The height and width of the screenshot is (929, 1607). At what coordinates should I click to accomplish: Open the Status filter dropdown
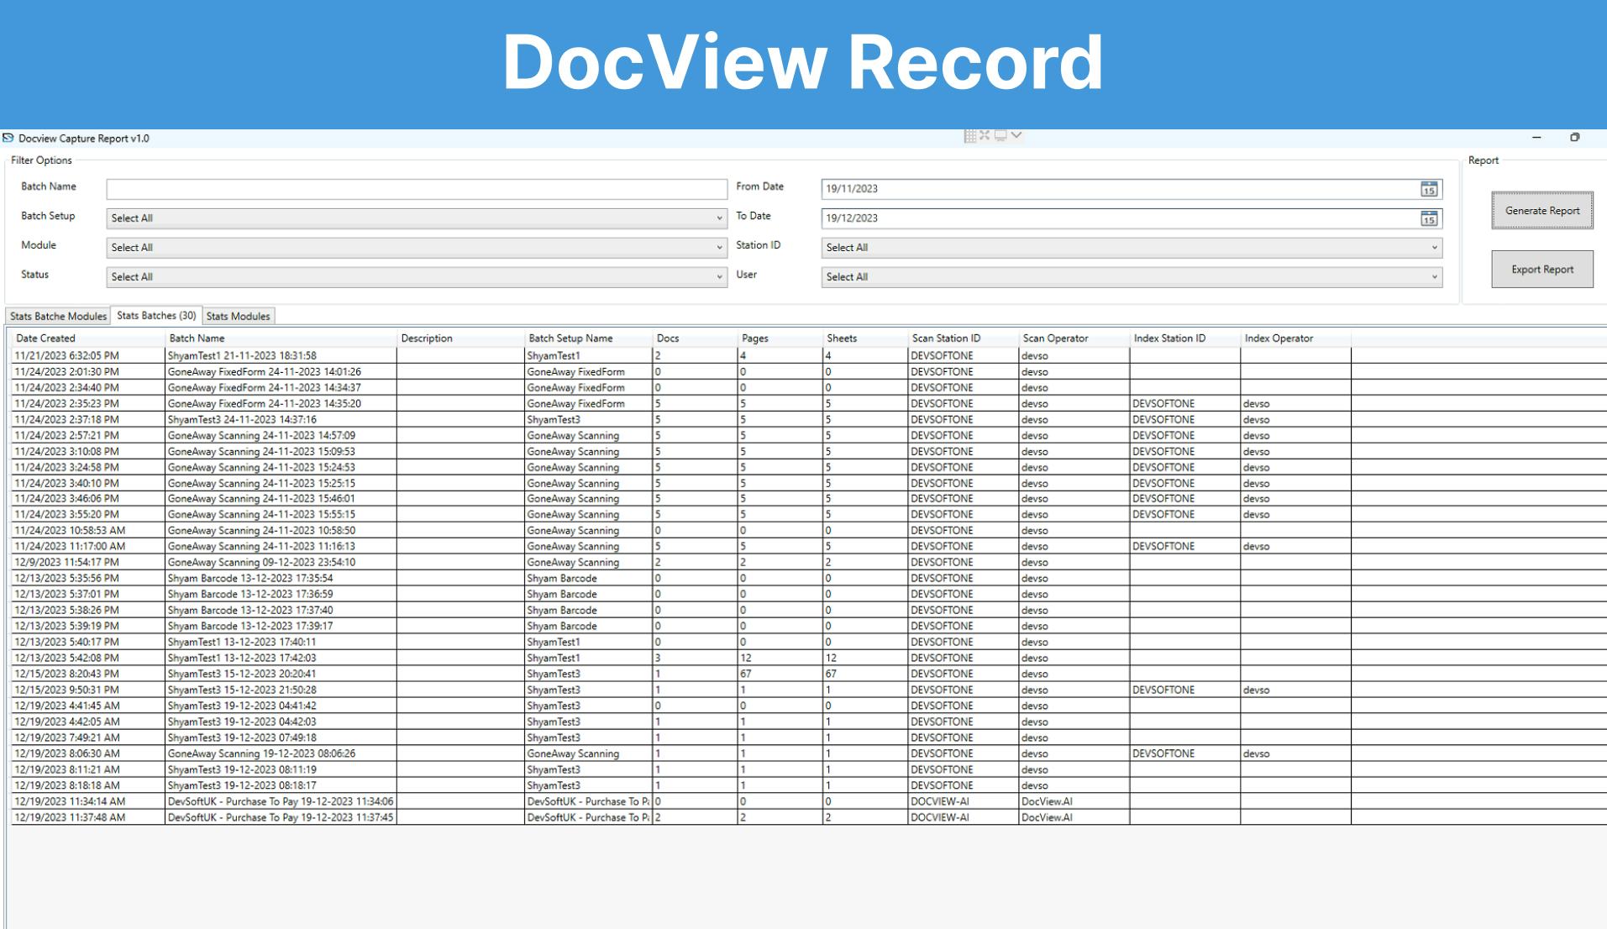(x=720, y=276)
